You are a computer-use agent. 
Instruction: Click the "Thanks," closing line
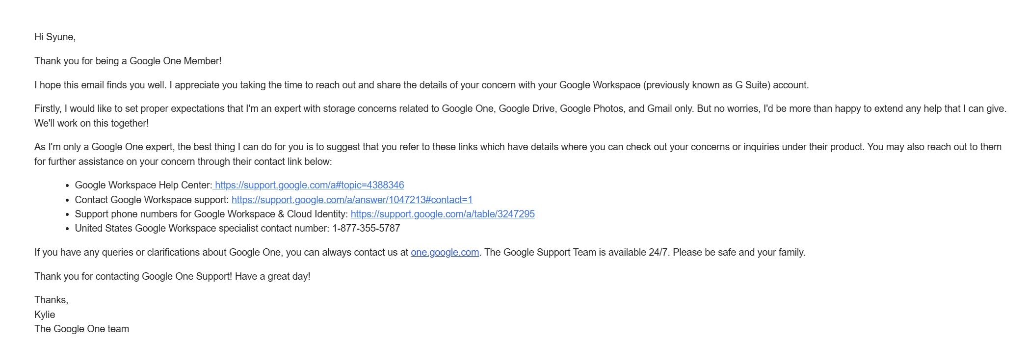(x=51, y=300)
